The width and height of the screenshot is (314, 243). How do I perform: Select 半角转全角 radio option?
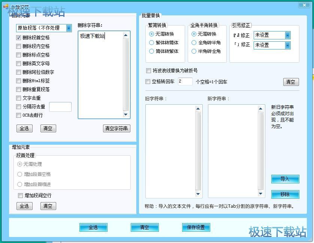point(194,51)
